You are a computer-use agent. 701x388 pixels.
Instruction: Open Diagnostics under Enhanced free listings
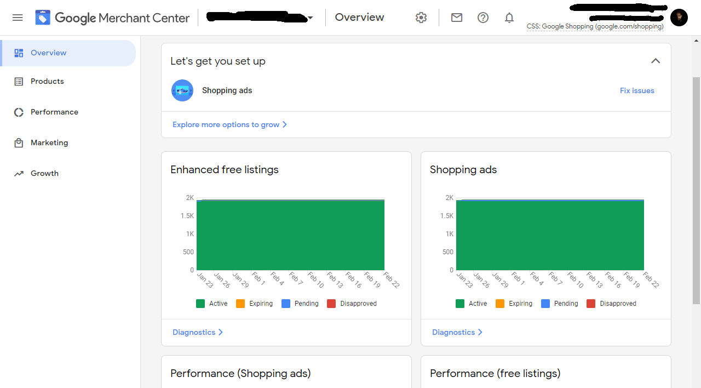[x=198, y=332]
